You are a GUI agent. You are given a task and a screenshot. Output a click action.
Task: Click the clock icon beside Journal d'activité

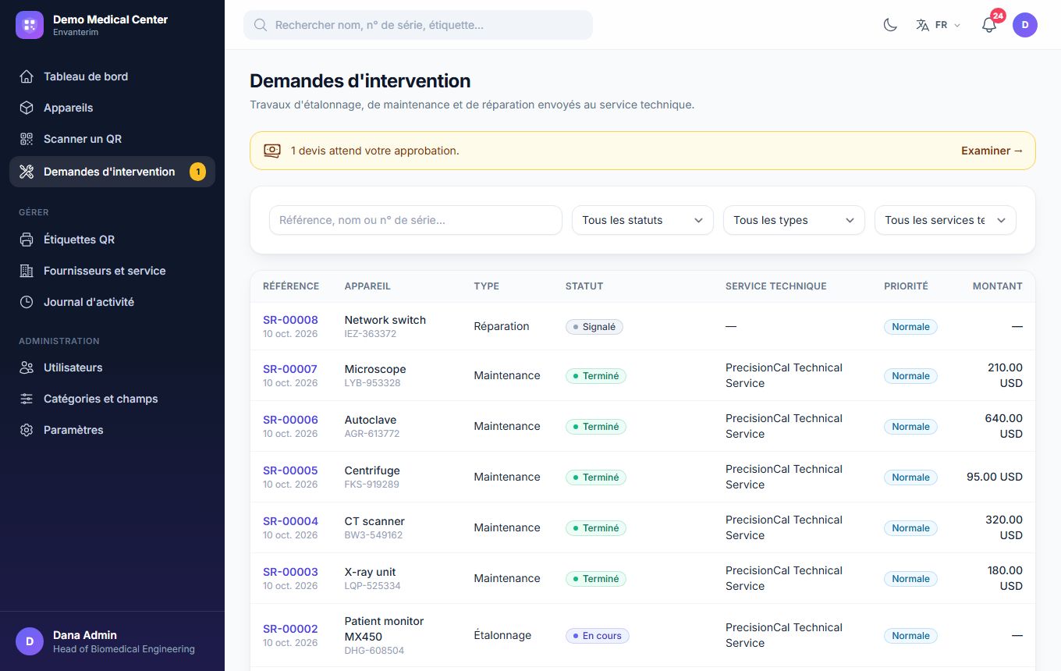click(27, 302)
